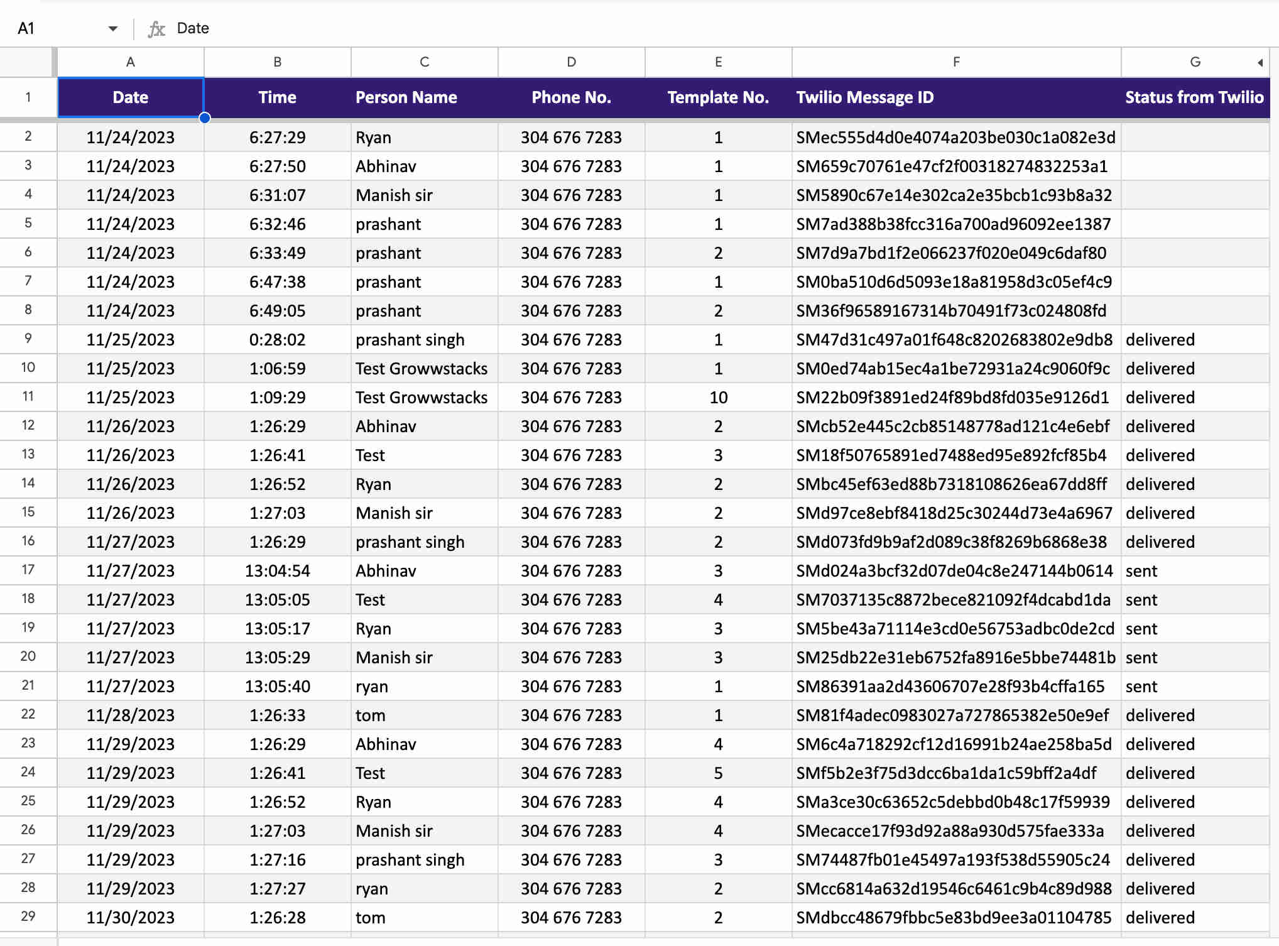Screen dimensions: 1279x946
Task: Select the Status from Twilio header cell
Action: point(1195,97)
